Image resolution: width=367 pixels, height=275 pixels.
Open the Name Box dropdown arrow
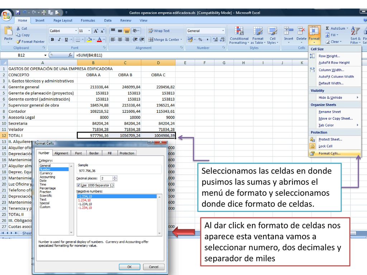pyautogui.click(x=45, y=55)
